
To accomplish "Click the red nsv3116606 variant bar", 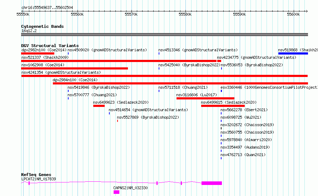I will [x=205, y=98].
